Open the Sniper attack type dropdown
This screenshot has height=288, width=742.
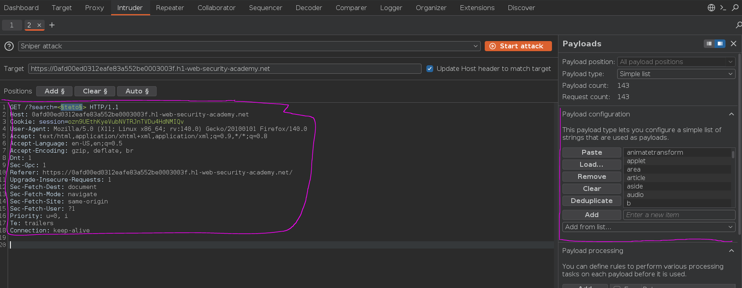point(249,46)
